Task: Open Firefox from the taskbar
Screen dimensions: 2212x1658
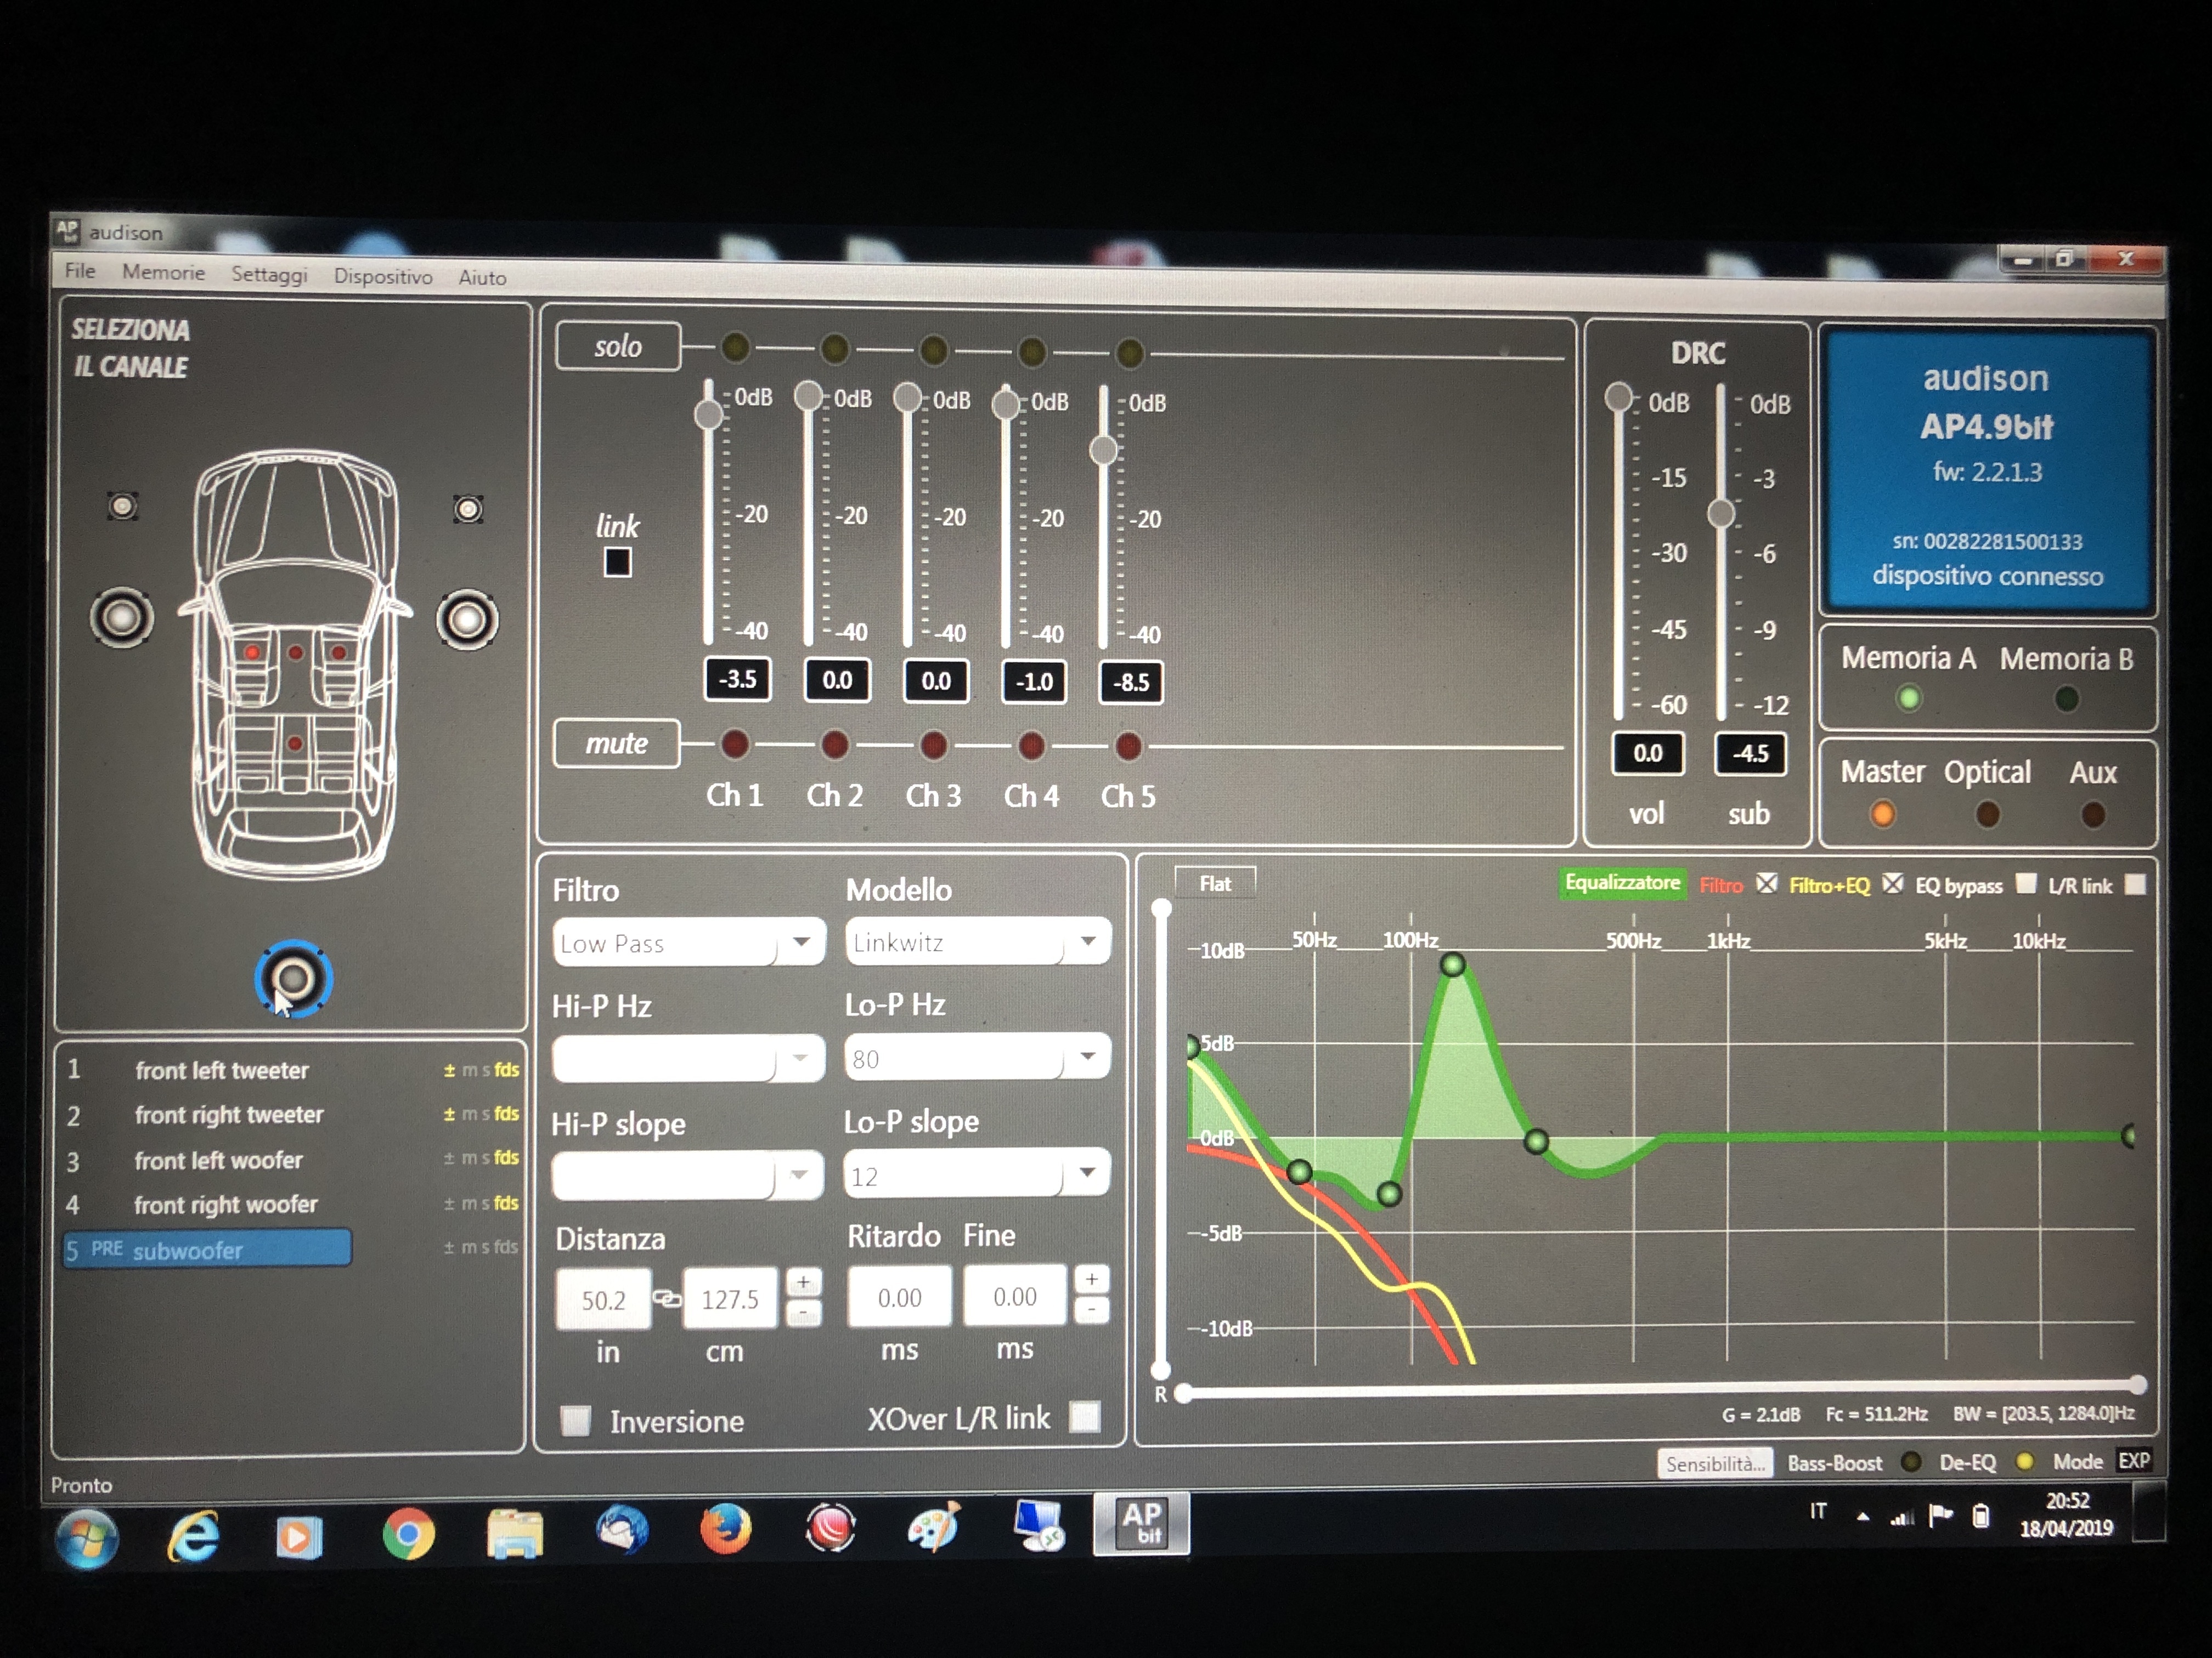Action: pos(725,1529)
